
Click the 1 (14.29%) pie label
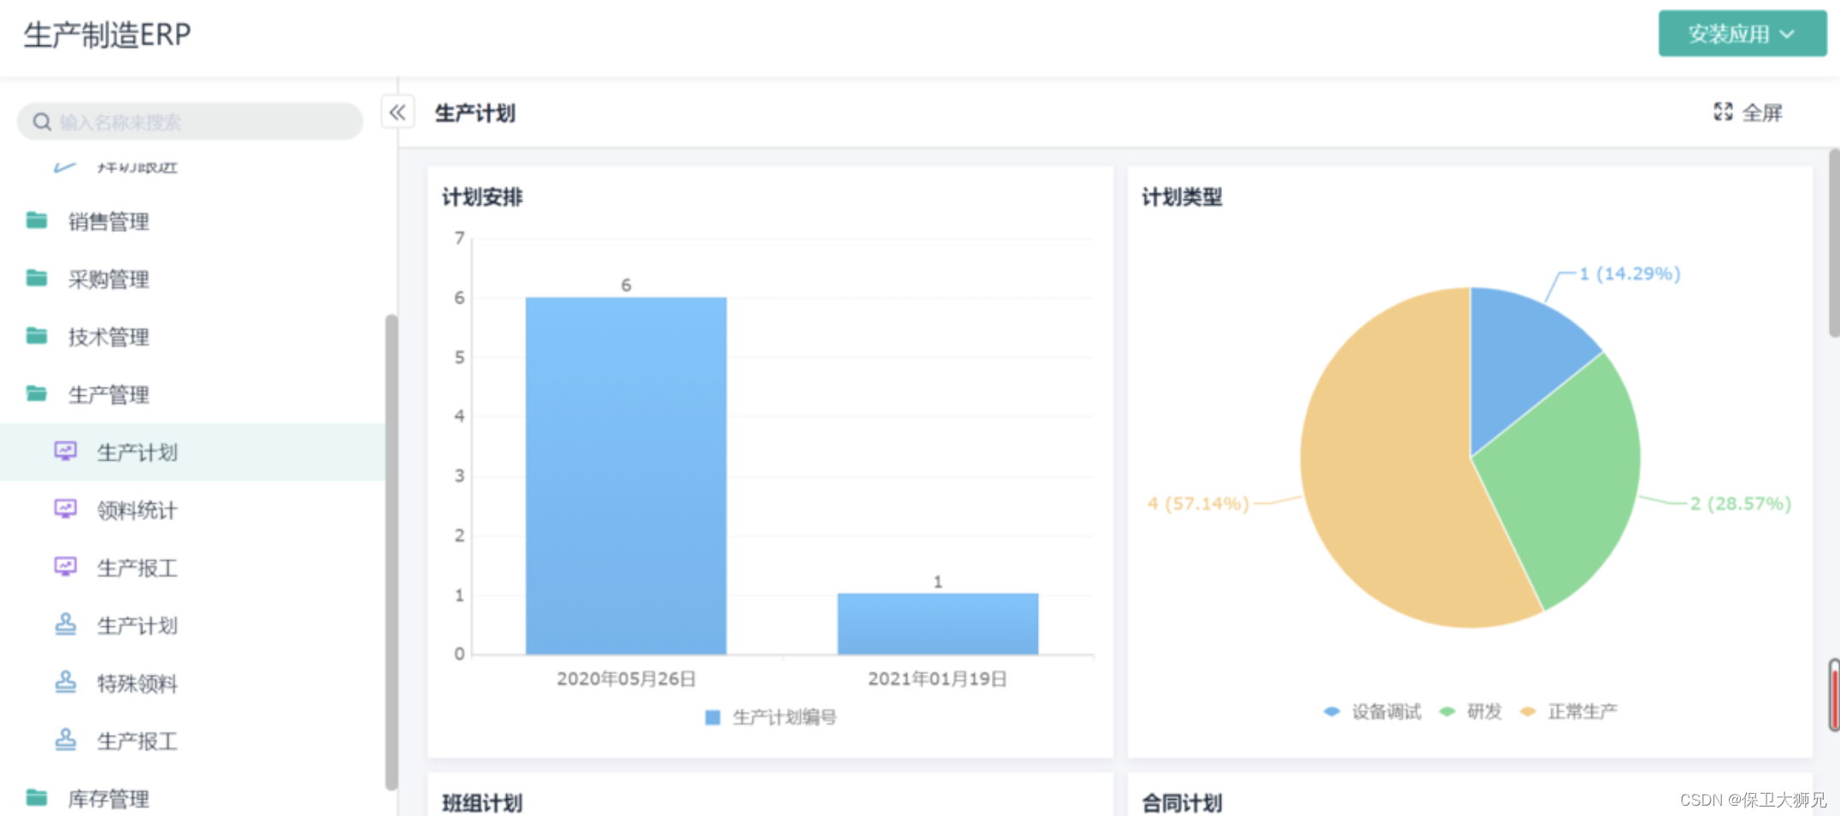1630,274
